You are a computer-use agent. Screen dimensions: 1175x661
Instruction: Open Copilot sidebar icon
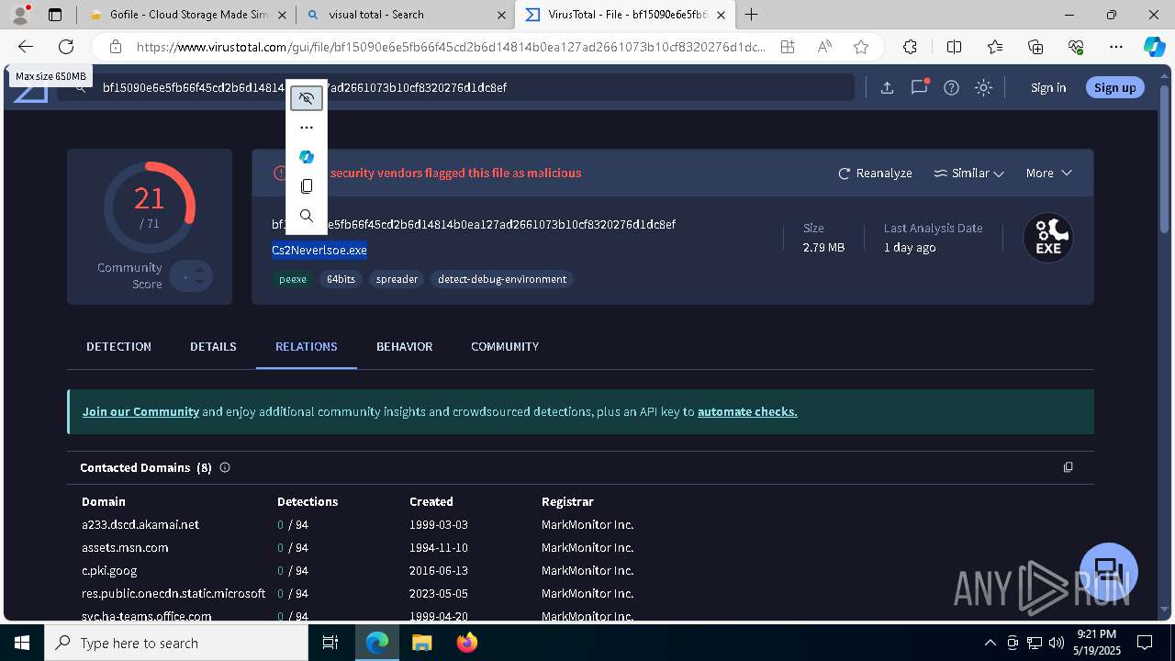point(1154,47)
